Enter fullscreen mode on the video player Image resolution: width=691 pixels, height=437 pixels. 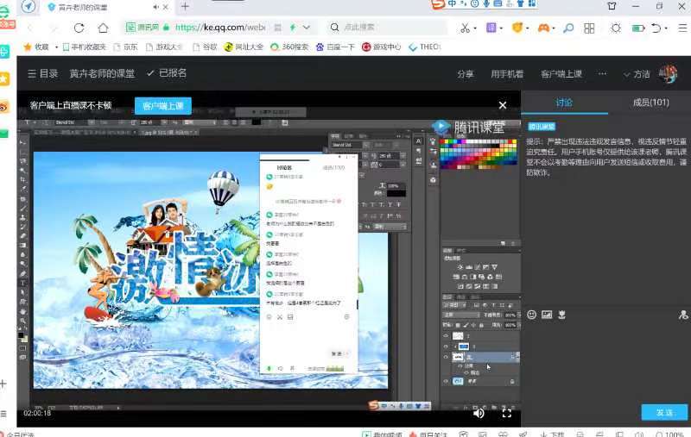[507, 413]
